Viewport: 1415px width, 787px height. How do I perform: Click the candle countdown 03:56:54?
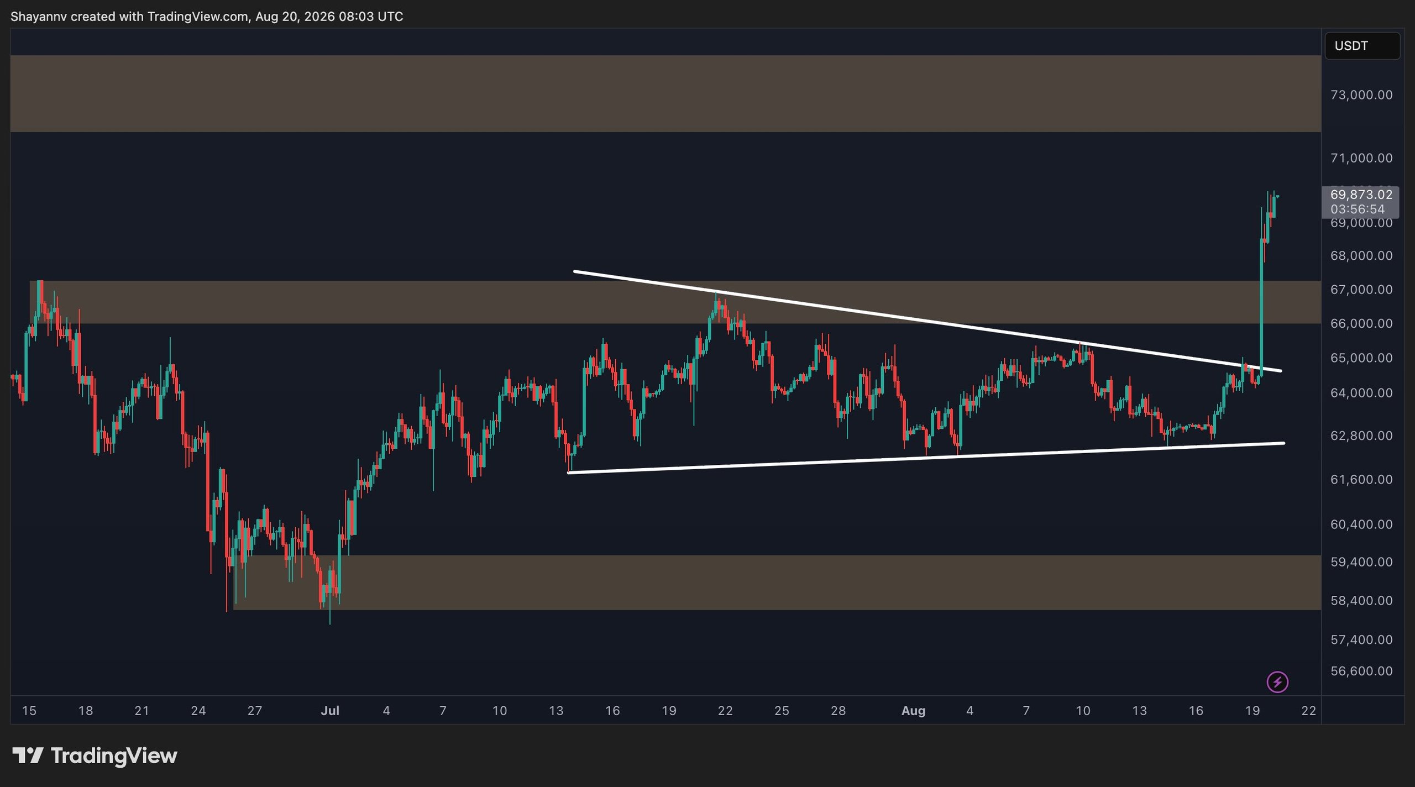1357,209
